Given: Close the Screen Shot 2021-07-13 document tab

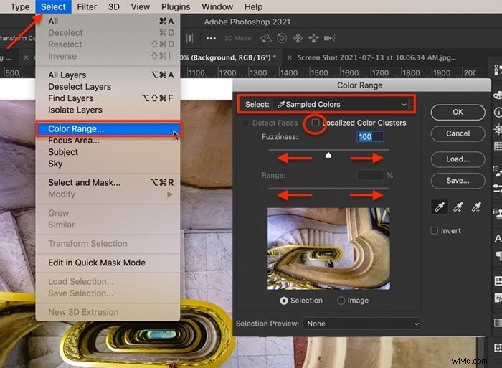Looking at the screenshot, I should pos(290,57).
